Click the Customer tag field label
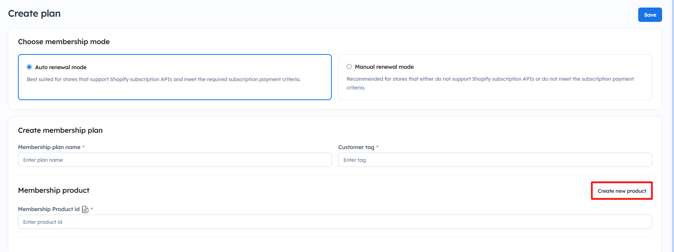Viewport: 674px width, 252px height. (x=356, y=147)
